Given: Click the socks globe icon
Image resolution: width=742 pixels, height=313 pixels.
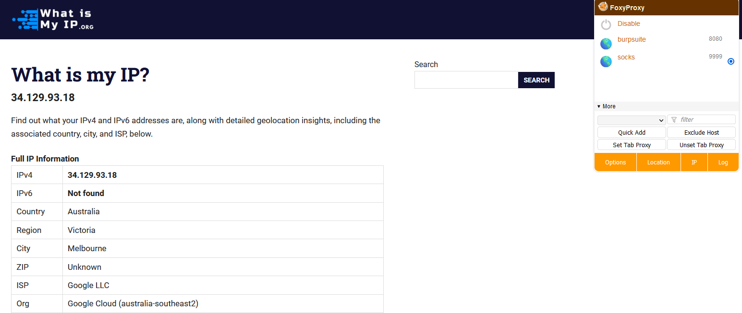Looking at the screenshot, I should pos(606,61).
